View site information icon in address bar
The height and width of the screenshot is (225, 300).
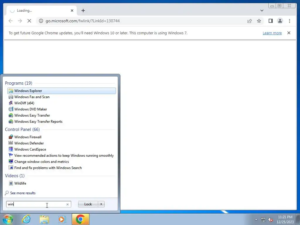pyautogui.click(x=41, y=21)
